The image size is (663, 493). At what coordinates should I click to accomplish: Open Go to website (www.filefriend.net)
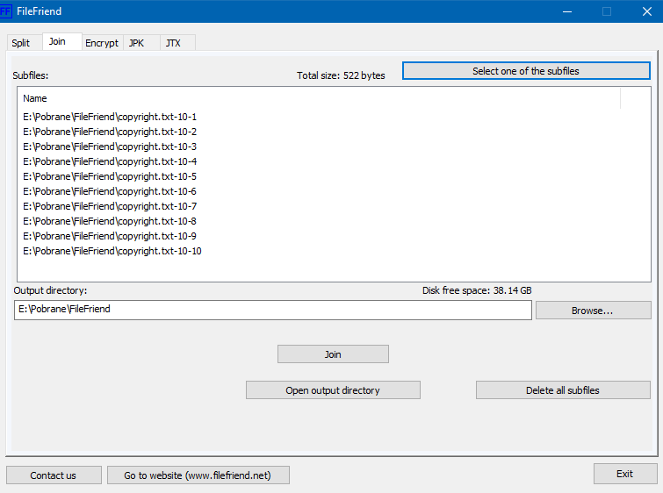pyautogui.click(x=198, y=475)
